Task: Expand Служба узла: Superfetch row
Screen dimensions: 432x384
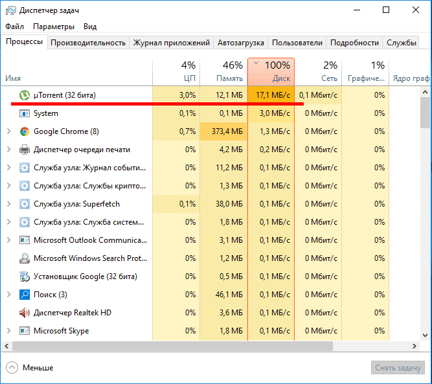Action: click(9, 204)
